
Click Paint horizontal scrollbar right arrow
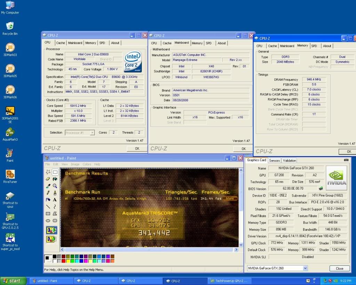pyautogui.click(x=236, y=250)
